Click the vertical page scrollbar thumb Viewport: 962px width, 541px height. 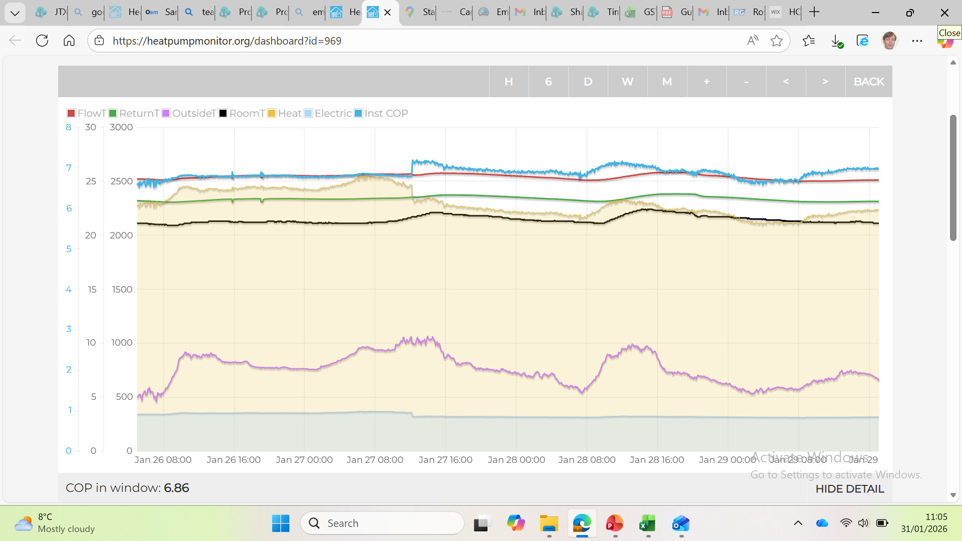953,178
